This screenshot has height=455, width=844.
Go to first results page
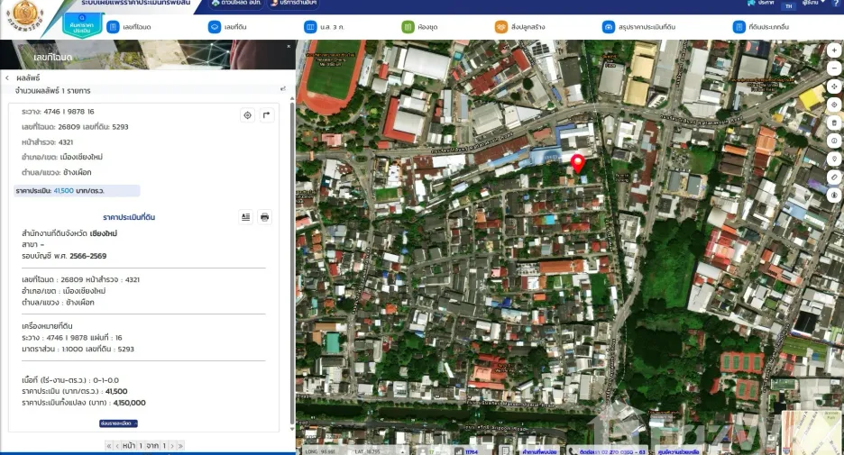[x=109, y=446]
